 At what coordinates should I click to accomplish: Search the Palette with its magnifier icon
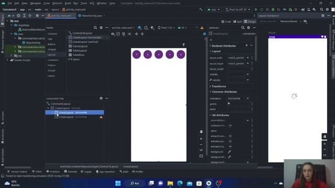point(95,28)
